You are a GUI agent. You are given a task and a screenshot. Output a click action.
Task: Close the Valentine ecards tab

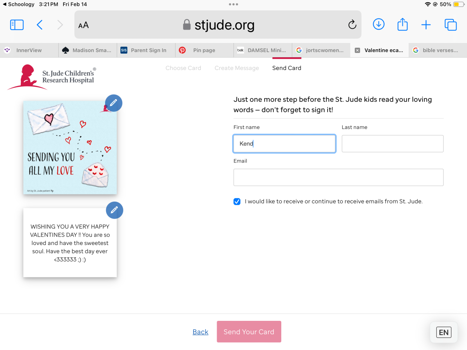(x=358, y=50)
